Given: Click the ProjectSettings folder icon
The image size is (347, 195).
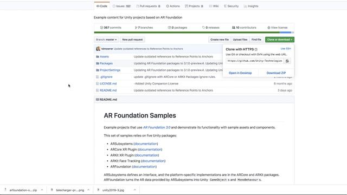Looking at the screenshot, I should pos(98,70).
